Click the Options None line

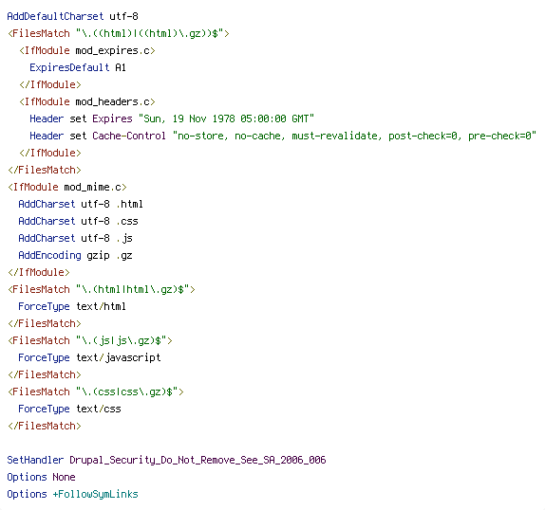point(41,477)
